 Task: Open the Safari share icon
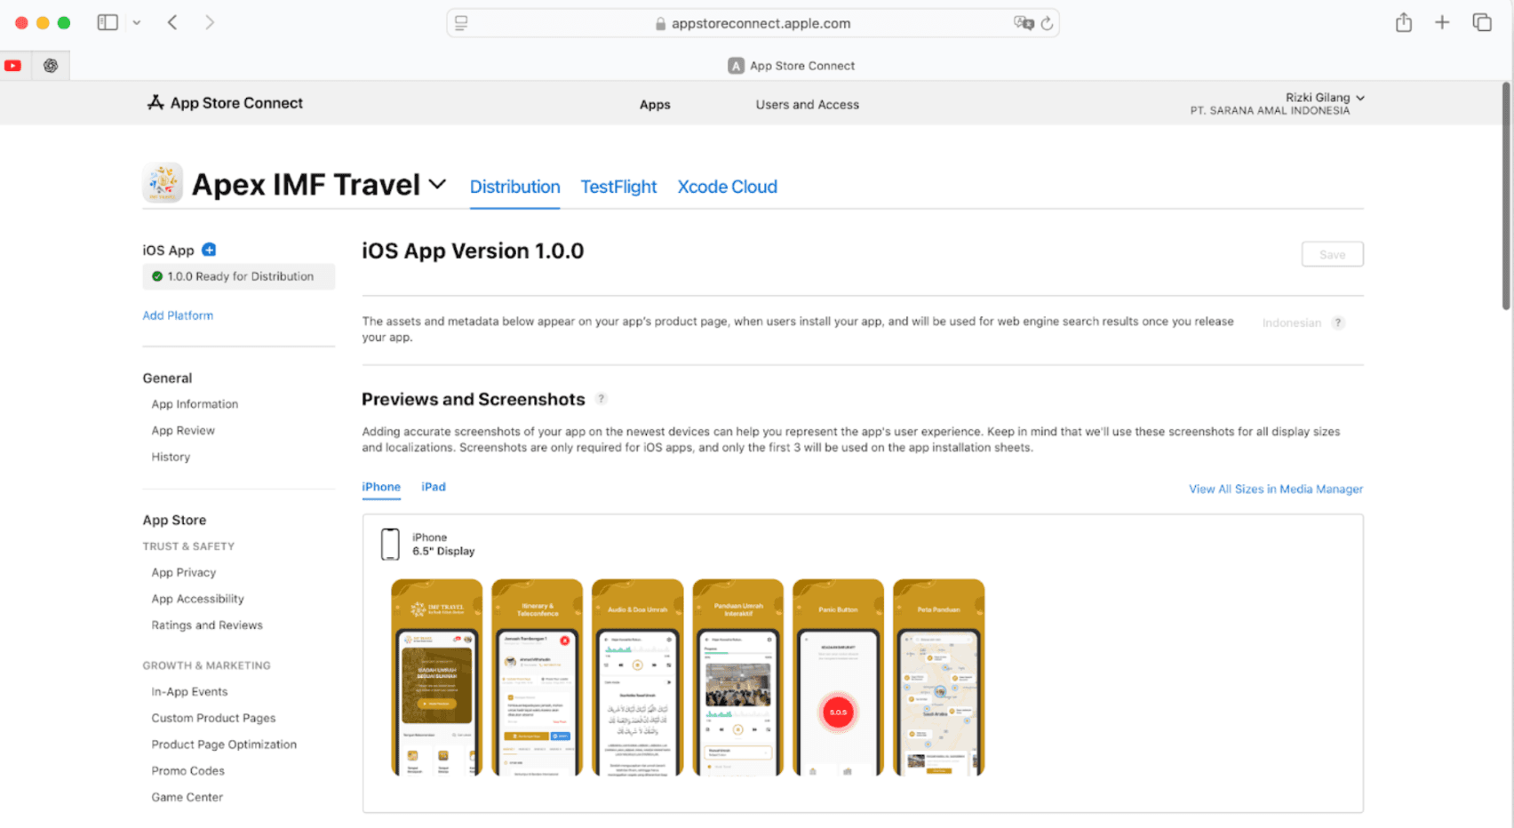1404,22
